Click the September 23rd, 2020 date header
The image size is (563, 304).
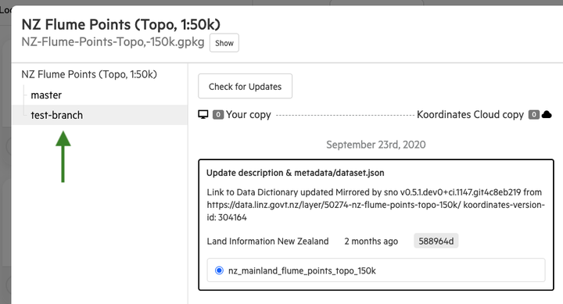376,145
